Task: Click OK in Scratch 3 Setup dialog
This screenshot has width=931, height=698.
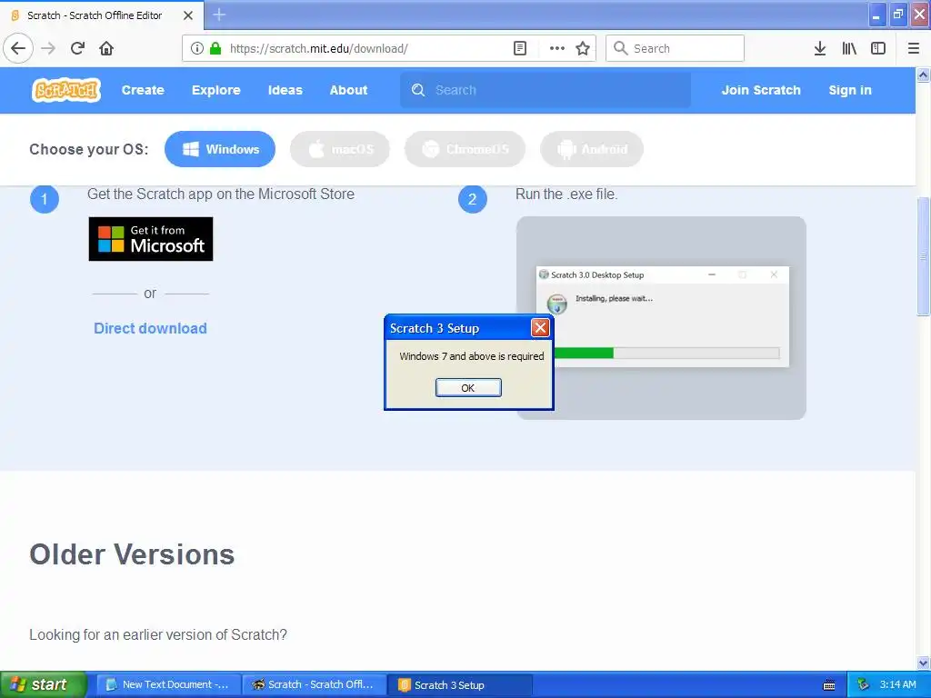Action: [468, 387]
